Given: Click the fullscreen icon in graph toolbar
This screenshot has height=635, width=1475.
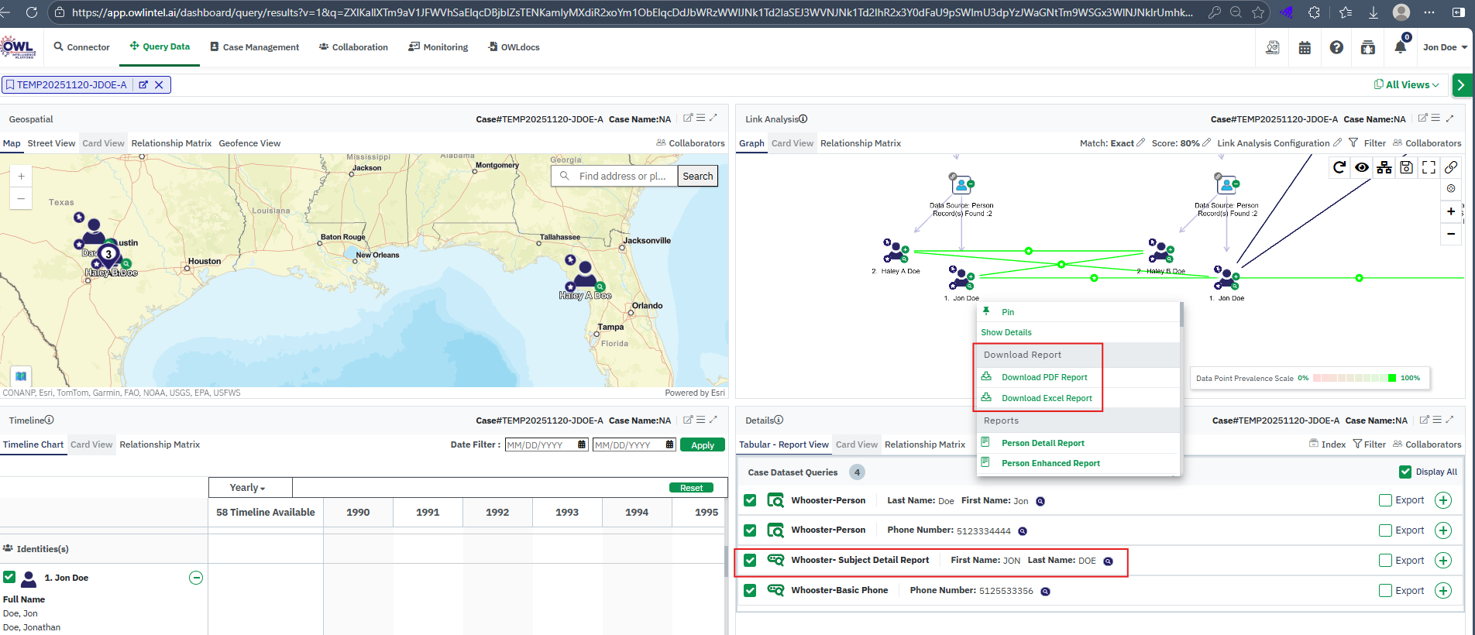Looking at the screenshot, I should (x=1429, y=167).
